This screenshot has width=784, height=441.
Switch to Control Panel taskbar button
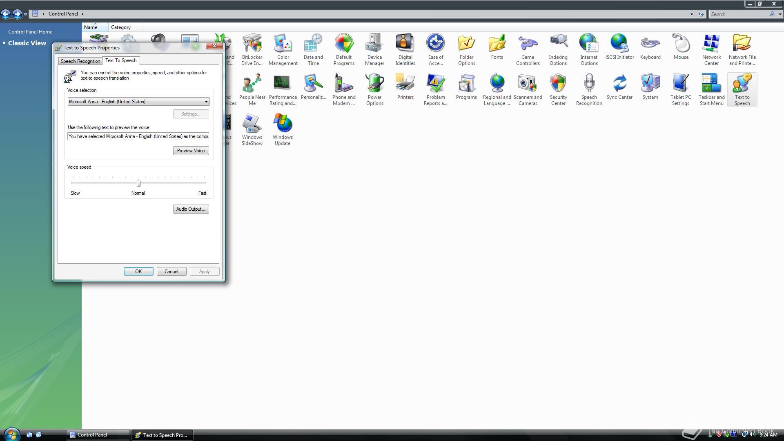click(x=98, y=435)
